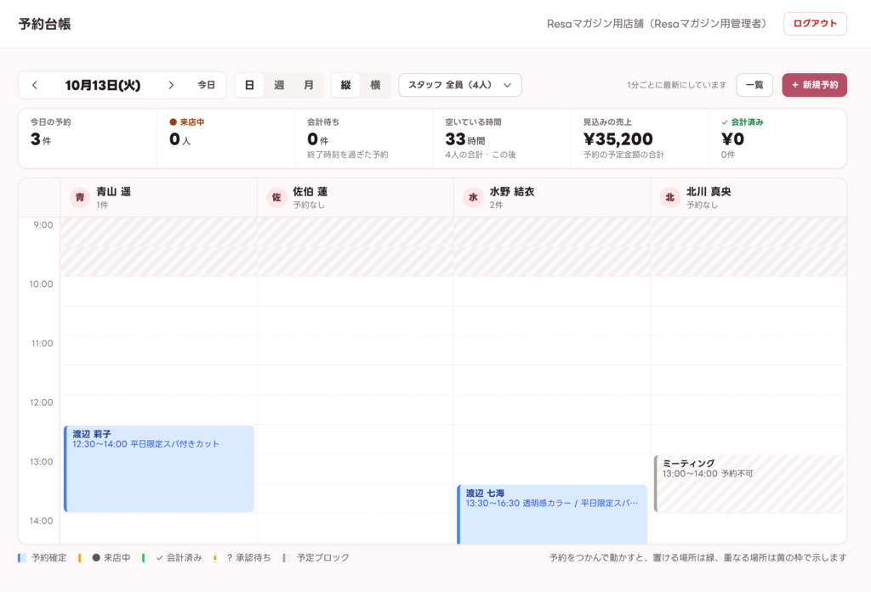Click the 青 avatar for 青山 遥

coord(80,198)
